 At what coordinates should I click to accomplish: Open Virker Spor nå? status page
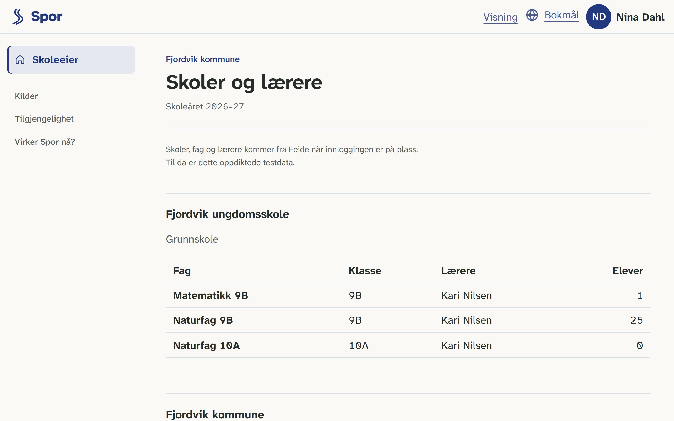45,142
